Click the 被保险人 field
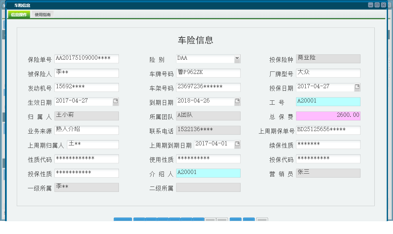The width and height of the screenshot is (393, 234). coord(87,73)
